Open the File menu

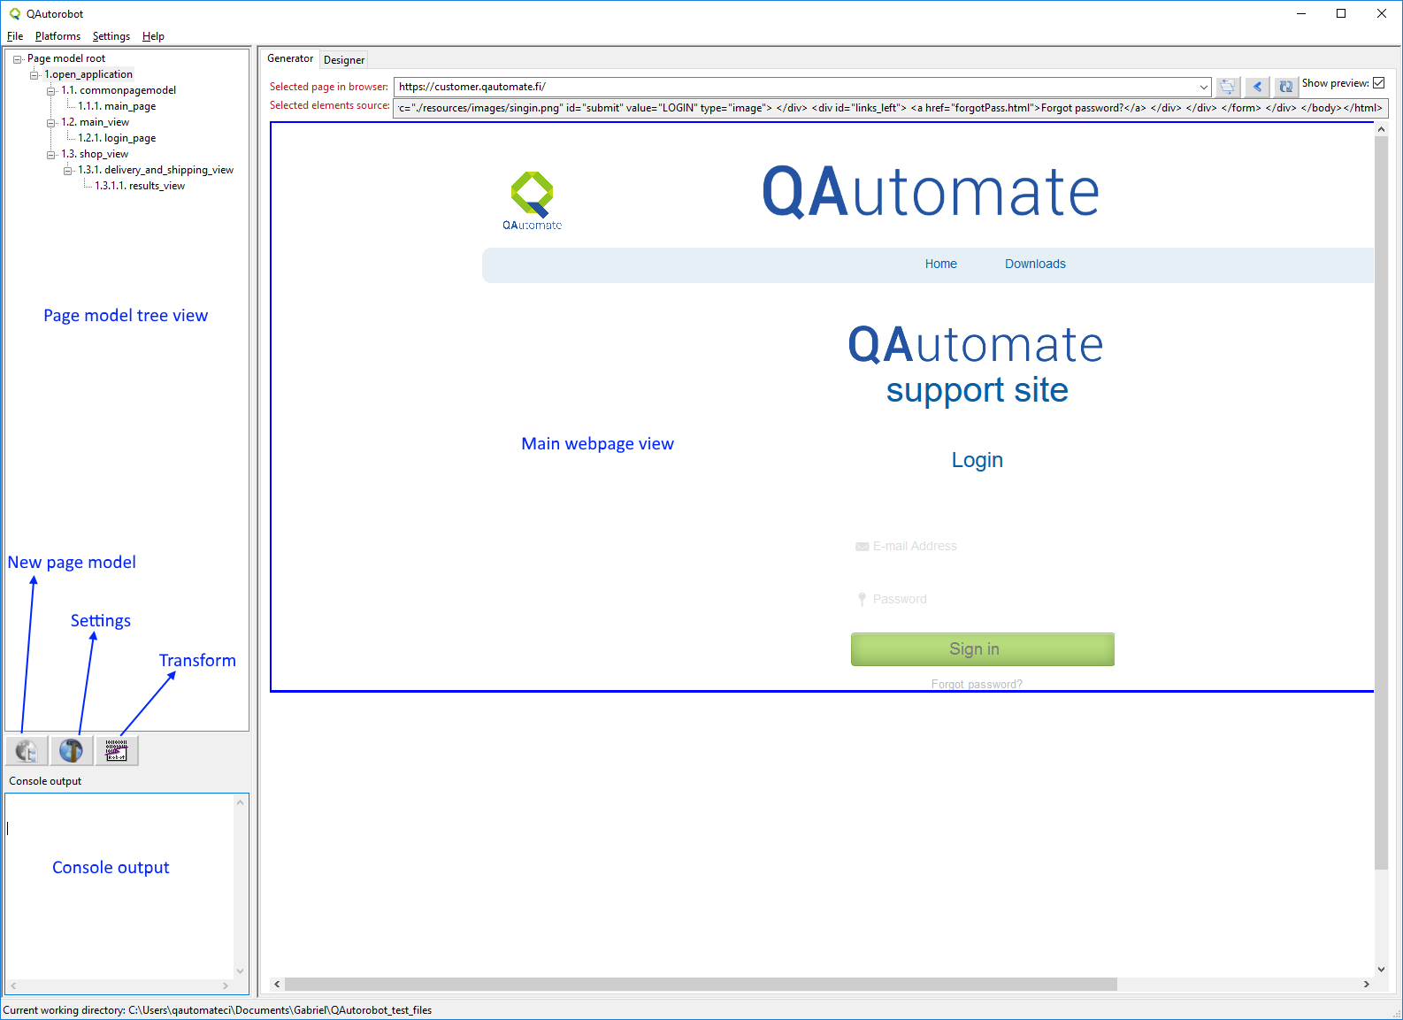click(x=15, y=36)
